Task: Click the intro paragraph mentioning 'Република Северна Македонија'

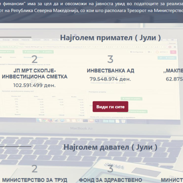Action: click(91, 7)
